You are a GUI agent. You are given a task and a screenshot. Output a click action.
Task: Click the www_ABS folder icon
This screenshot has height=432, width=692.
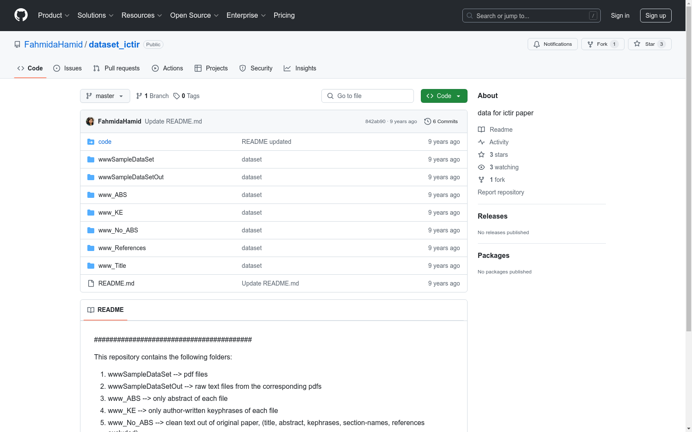tap(91, 195)
